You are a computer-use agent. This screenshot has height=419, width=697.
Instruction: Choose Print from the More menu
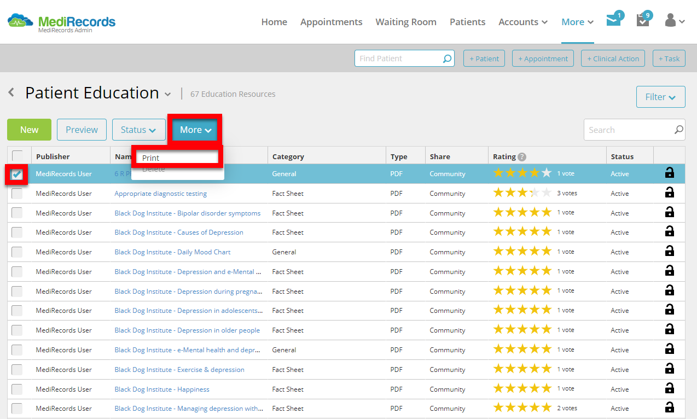pyautogui.click(x=177, y=158)
